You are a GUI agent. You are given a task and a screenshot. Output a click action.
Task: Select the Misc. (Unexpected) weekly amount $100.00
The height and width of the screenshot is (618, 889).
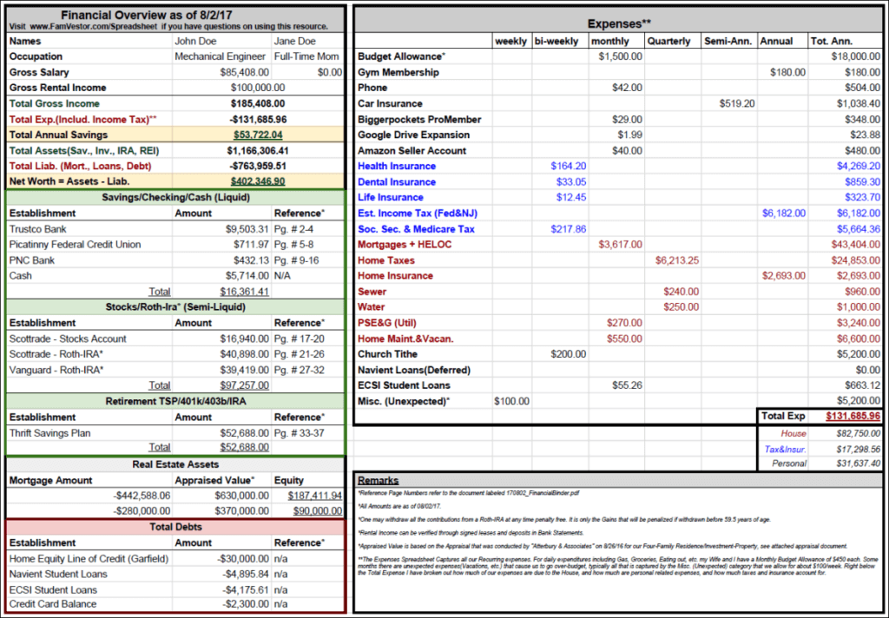tap(511, 401)
